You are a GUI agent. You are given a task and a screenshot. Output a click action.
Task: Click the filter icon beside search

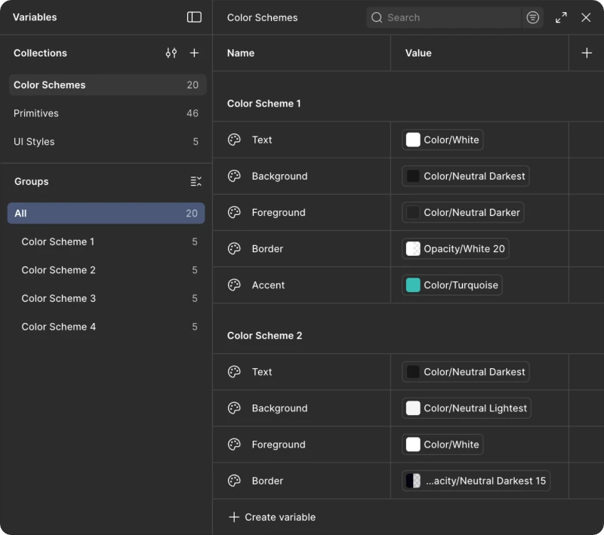533,17
